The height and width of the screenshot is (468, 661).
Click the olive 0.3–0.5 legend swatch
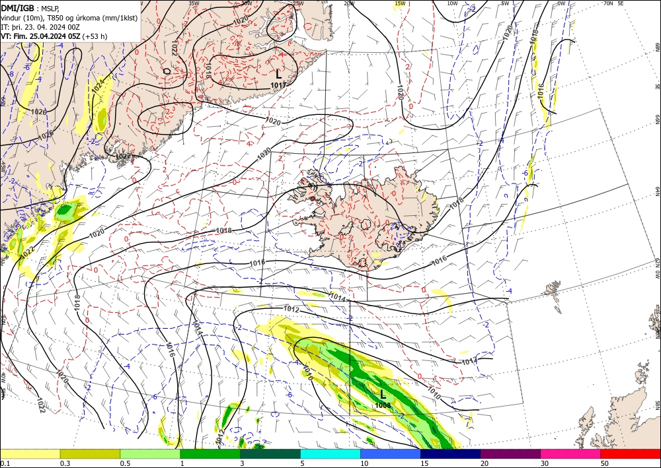(90, 453)
